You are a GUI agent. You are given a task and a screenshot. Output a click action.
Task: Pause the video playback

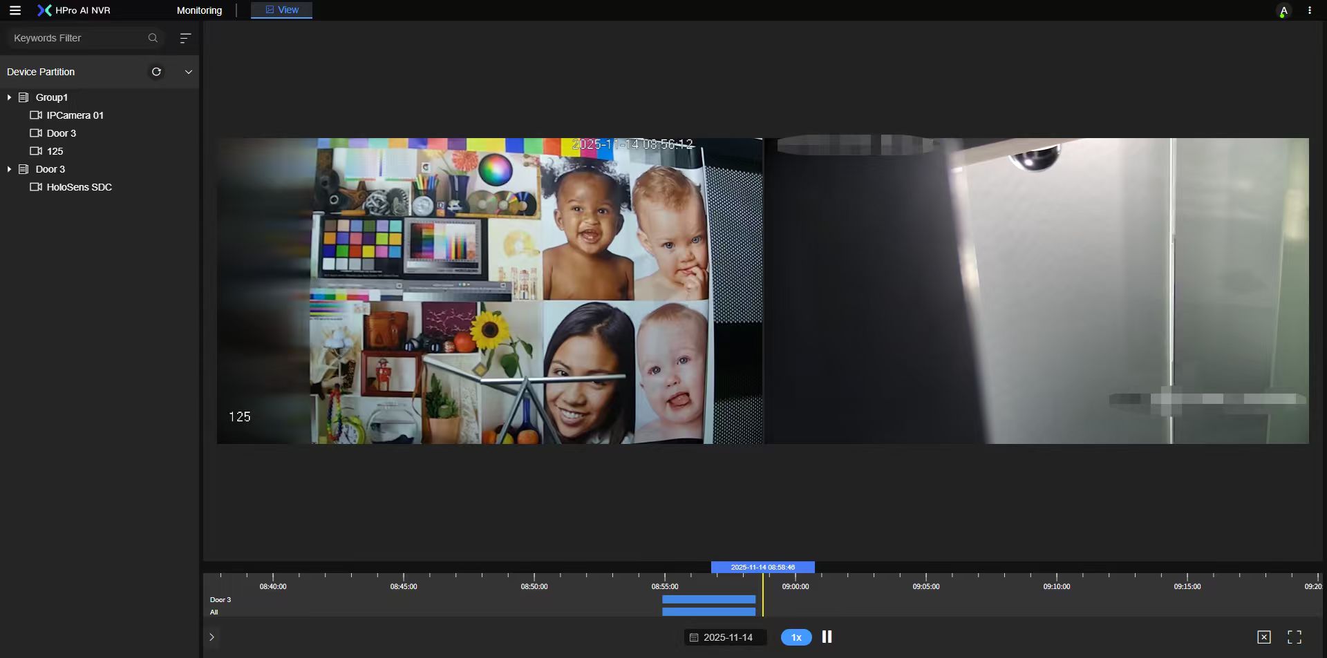click(x=827, y=637)
